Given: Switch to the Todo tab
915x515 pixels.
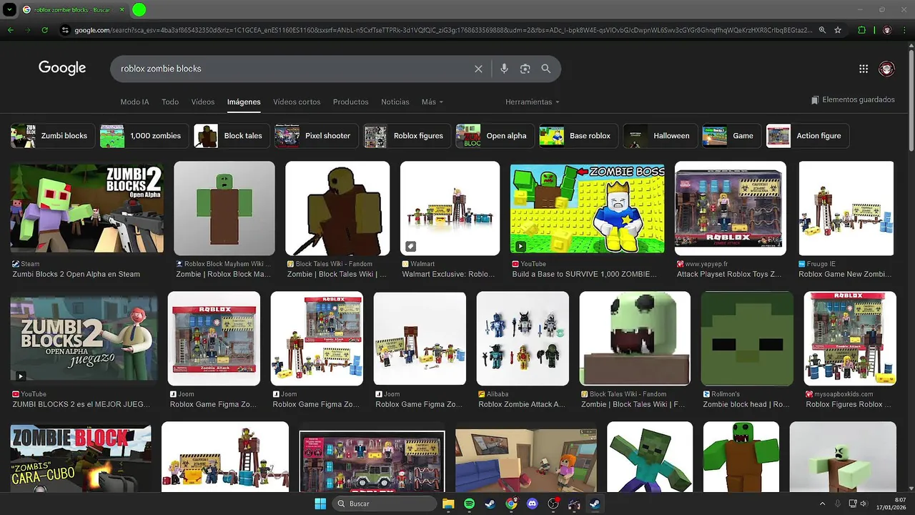Looking at the screenshot, I should (170, 102).
